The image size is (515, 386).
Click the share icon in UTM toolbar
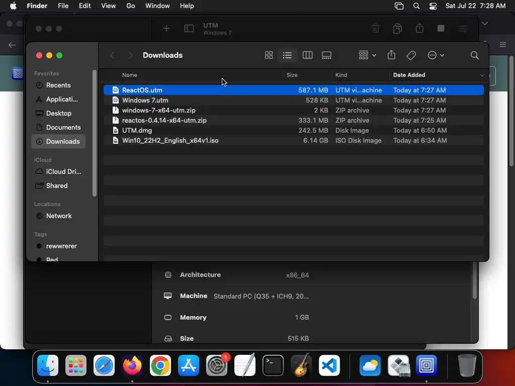coord(419,28)
